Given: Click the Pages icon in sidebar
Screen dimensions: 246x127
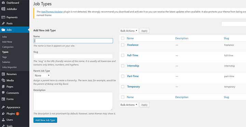Looking at the screenshot, I should coord(3,87).
